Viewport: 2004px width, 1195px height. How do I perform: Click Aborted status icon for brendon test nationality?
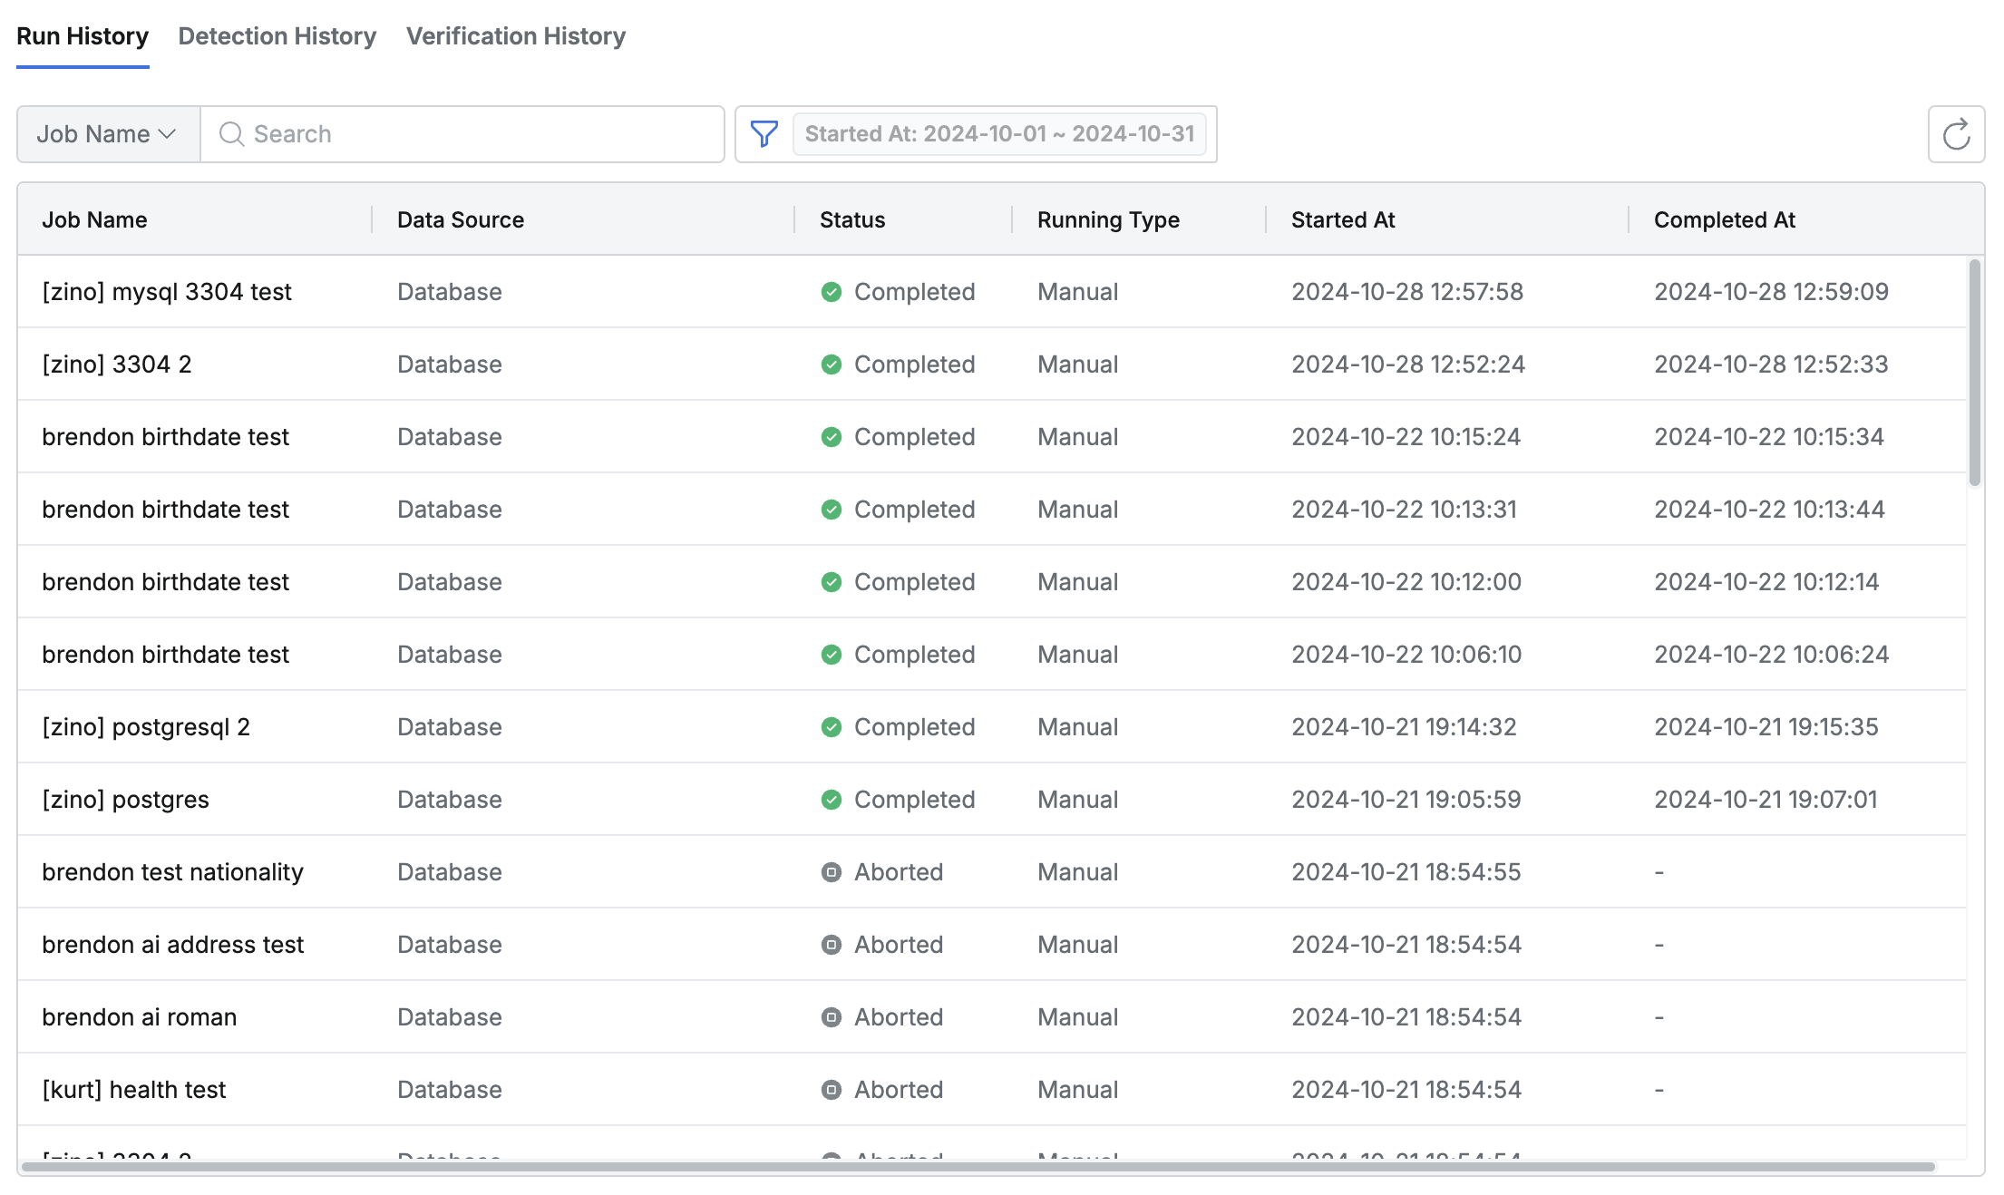(x=831, y=872)
